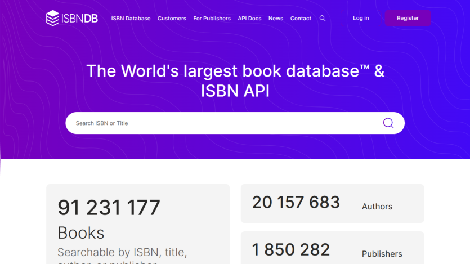The image size is (470, 264).
Task: Go to Contact page
Action: tap(301, 18)
